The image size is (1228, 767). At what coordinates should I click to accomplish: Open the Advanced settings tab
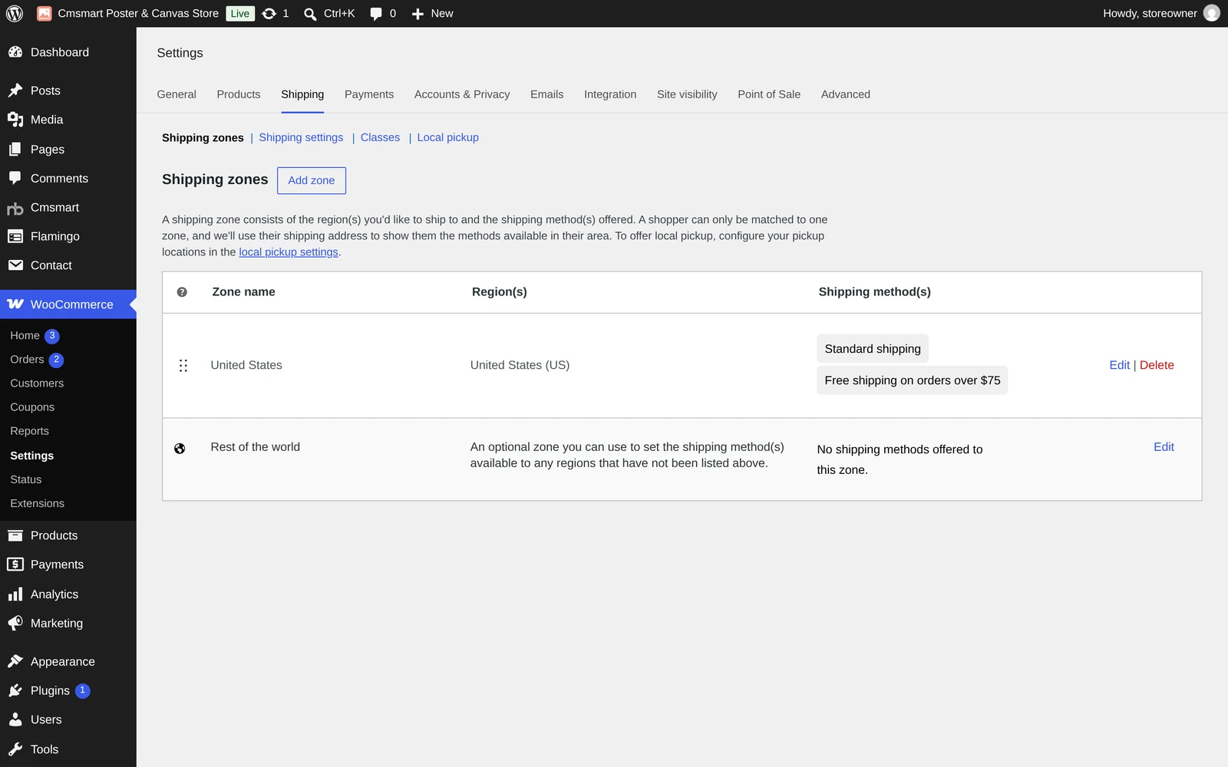pyautogui.click(x=846, y=94)
